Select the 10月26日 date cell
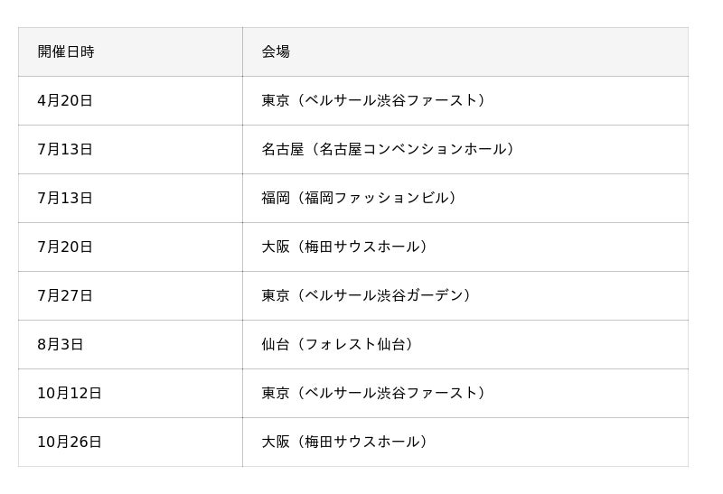This screenshot has height=494, width=723. pos(70,443)
